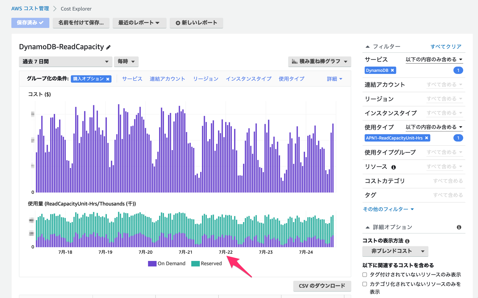Enable the タグ付けされていないリソースのみ表示 checkbox
The height and width of the screenshot is (298, 478).
(364, 274)
